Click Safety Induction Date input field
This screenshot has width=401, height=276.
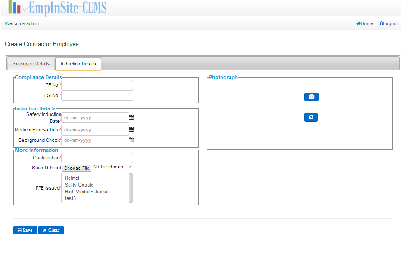(95, 117)
